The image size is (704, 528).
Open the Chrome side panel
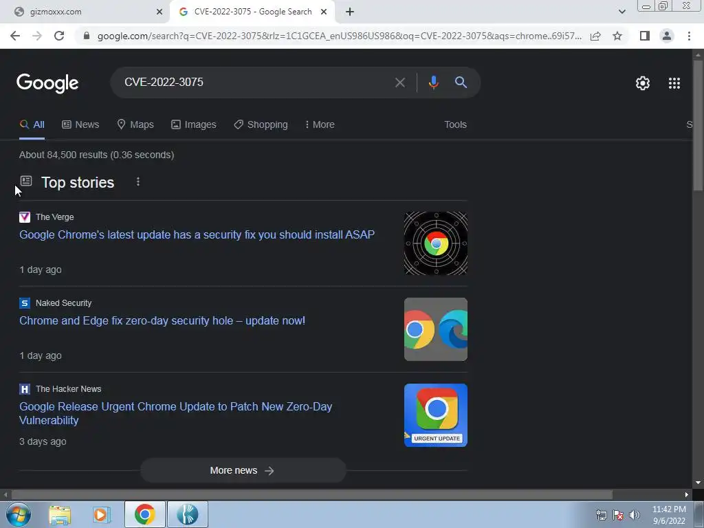pyautogui.click(x=645, y=36)
